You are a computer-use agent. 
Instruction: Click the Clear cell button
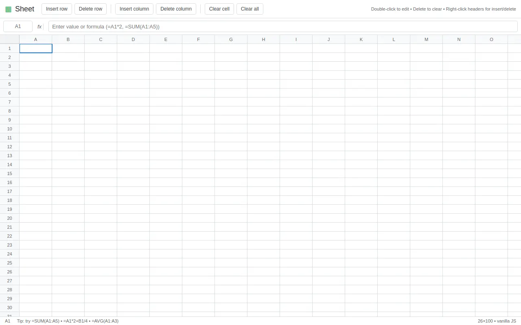(x=219, y=9)
